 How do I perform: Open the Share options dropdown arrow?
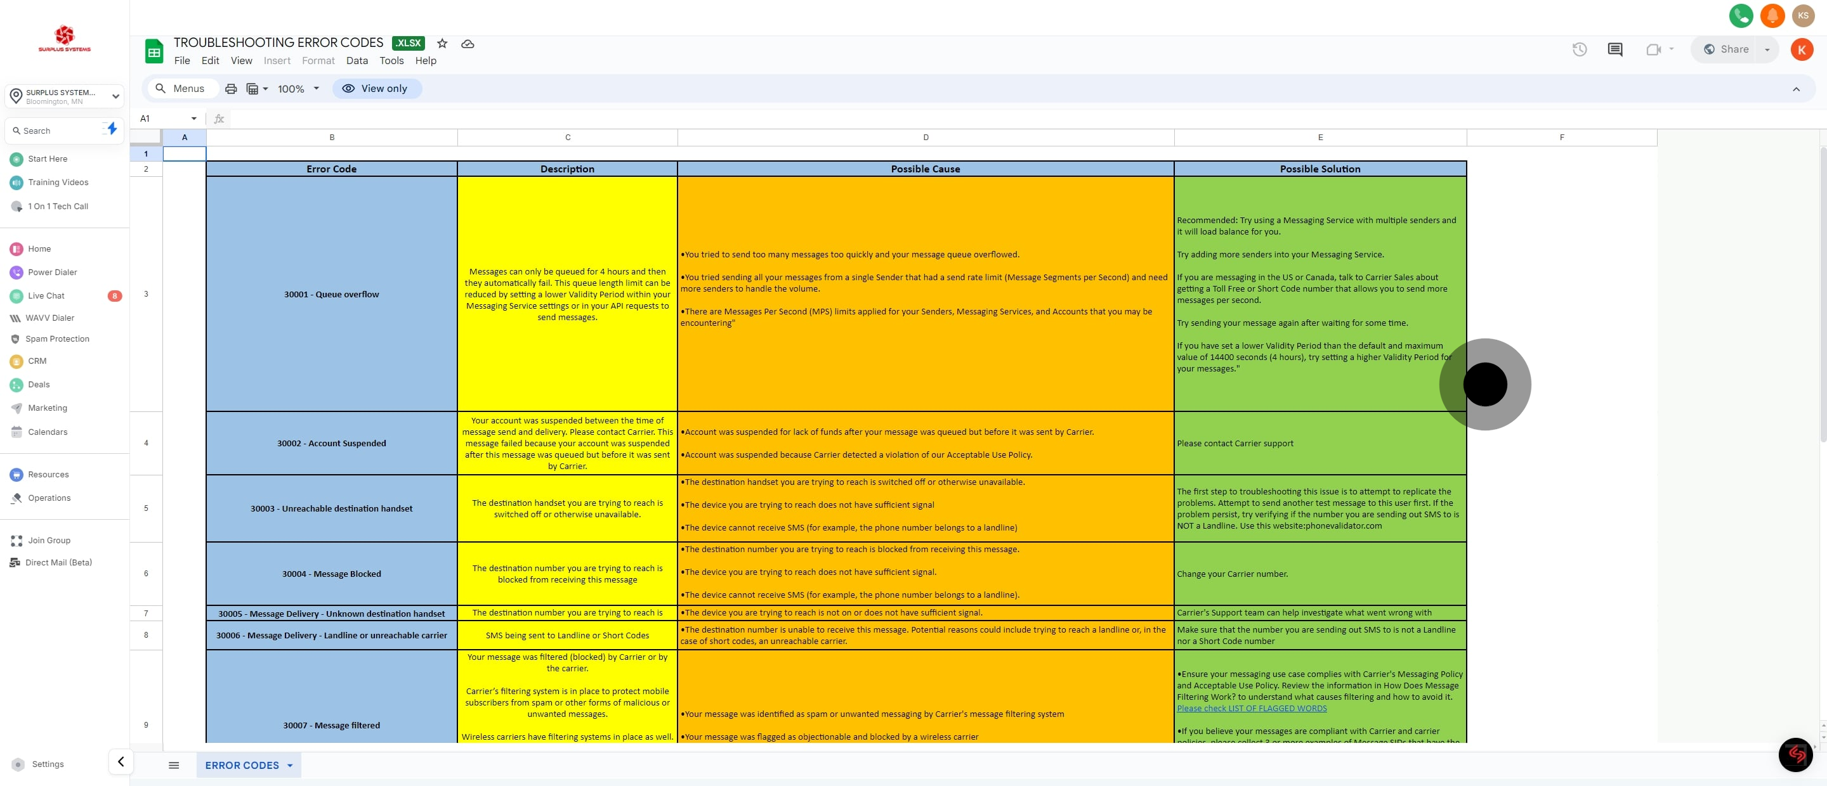(x=1767, y=49)
